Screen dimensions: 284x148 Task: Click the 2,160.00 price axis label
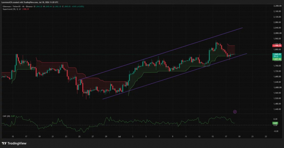(277, 11)
